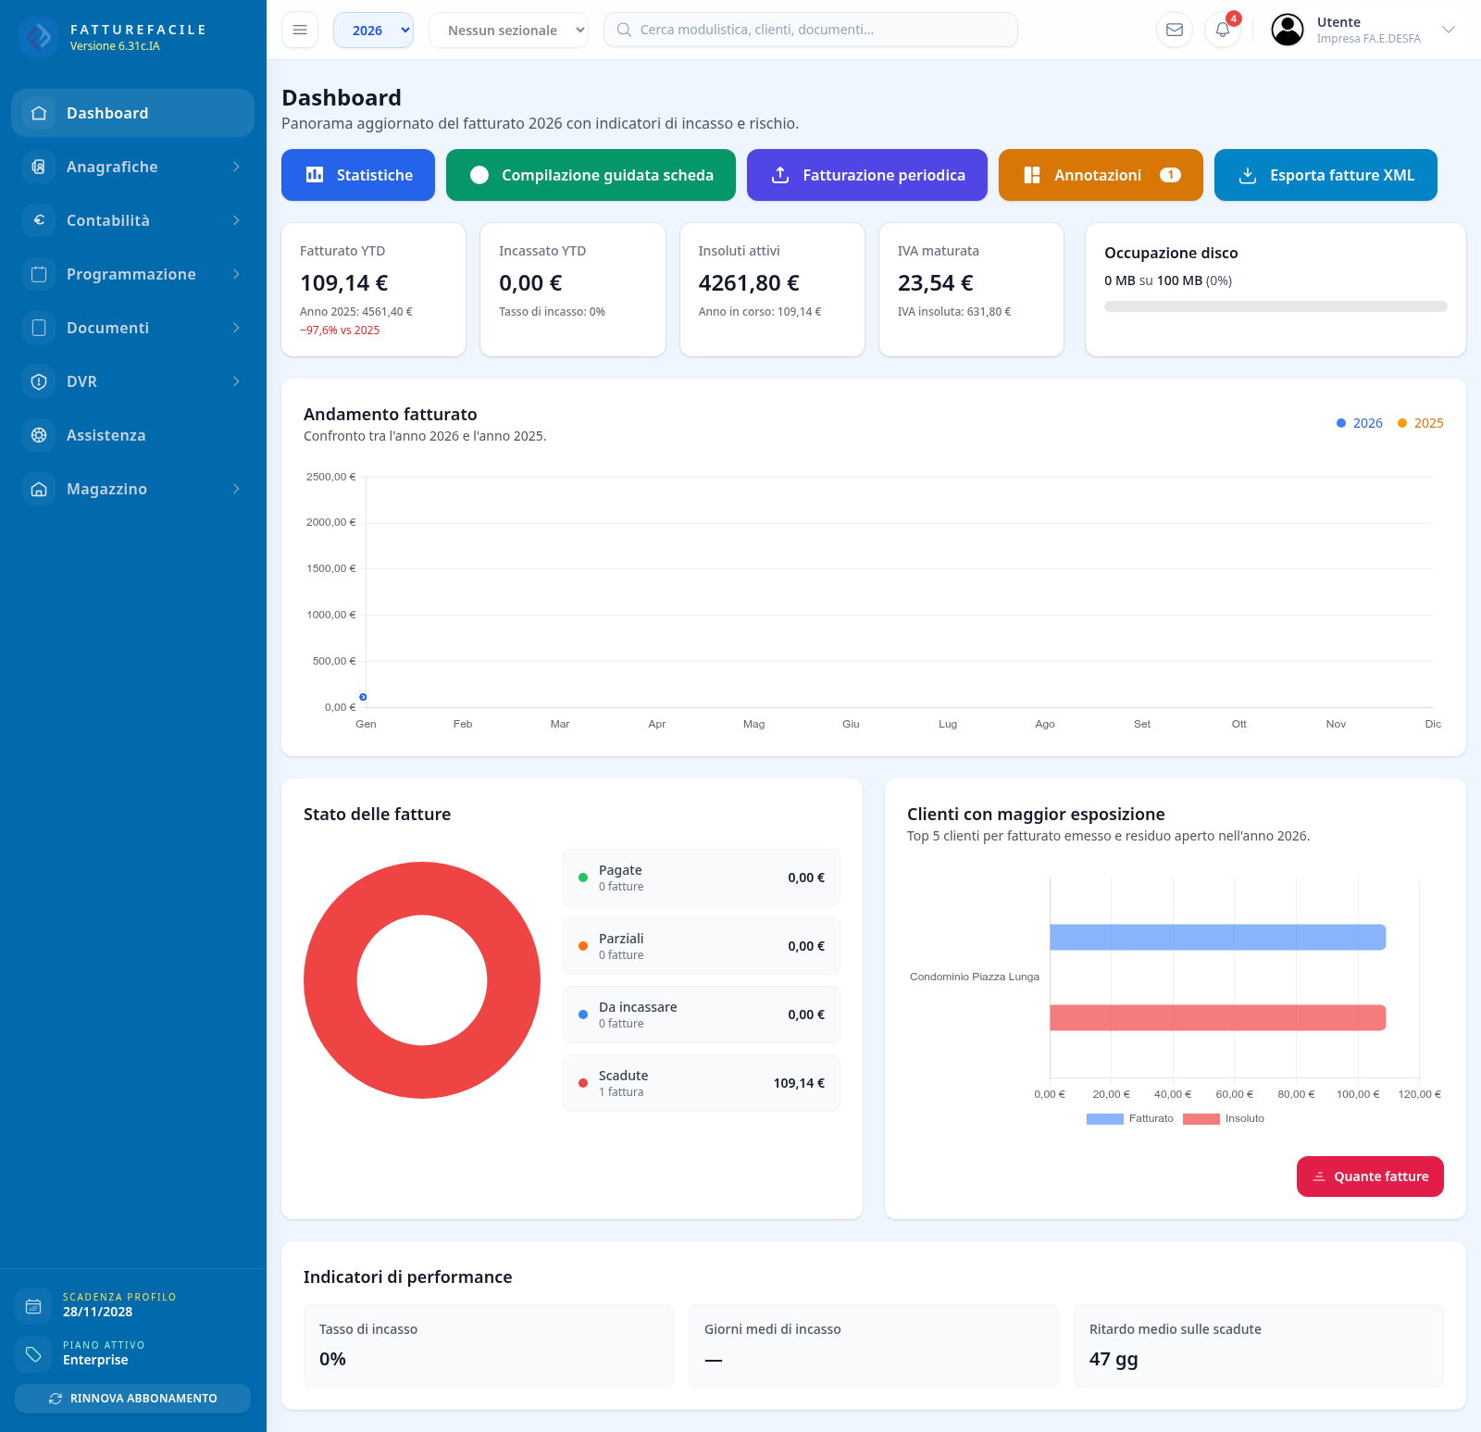This screenshot has width=1481, height=1432.
Task: Open the Nessun sezionale dropdown
Action: pos(508,30)
